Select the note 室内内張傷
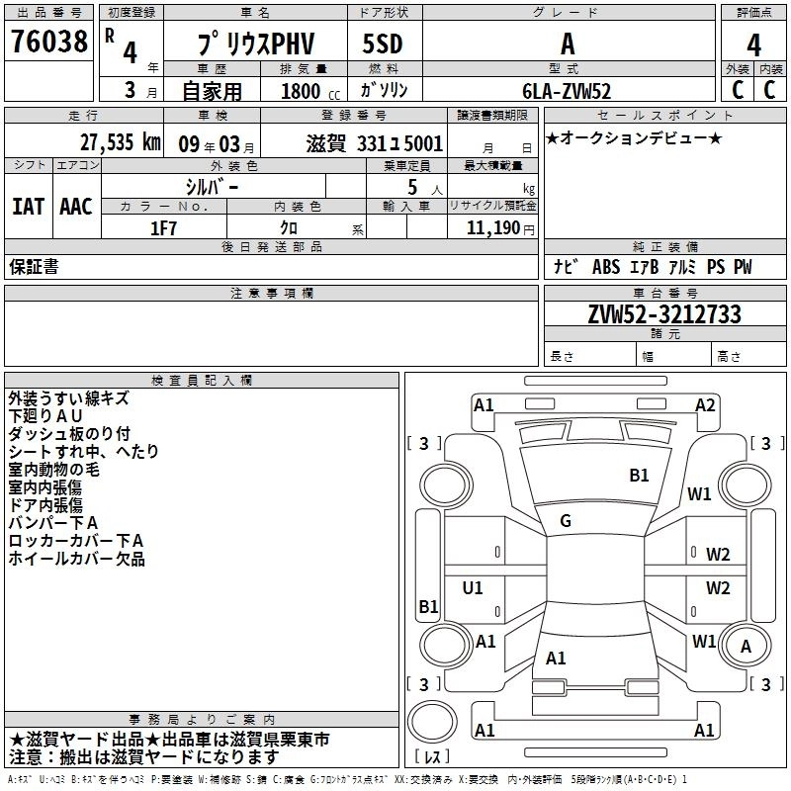791x791 pixels. click(45, 486)
